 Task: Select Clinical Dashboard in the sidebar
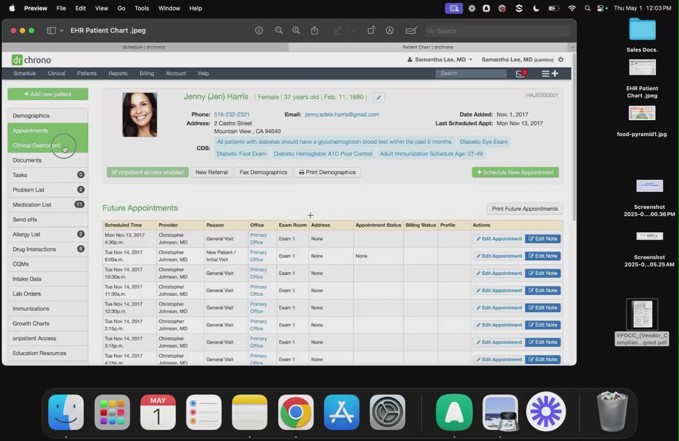point(48,145)
